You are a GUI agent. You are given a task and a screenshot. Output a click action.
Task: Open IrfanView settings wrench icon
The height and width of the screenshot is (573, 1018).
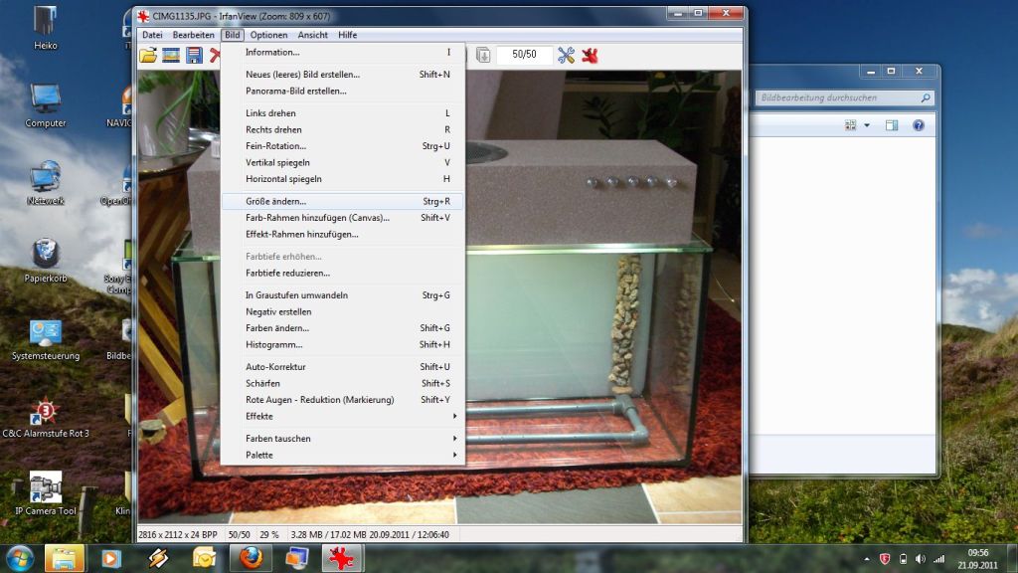tap(566, 56)
